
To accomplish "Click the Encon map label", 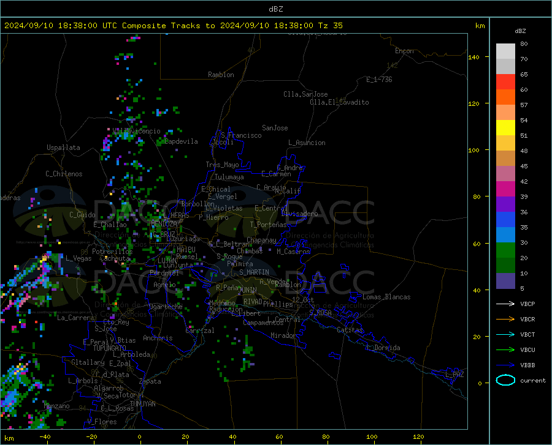I will 404,51.
